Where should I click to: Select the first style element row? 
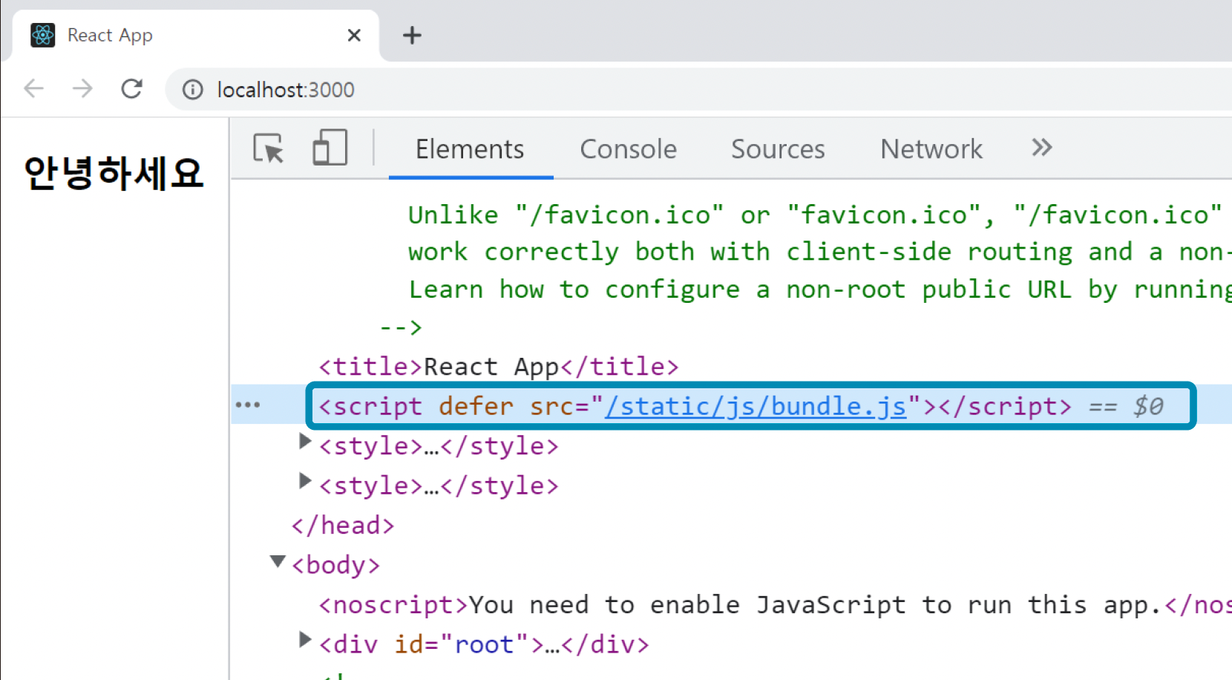point(439,446)
